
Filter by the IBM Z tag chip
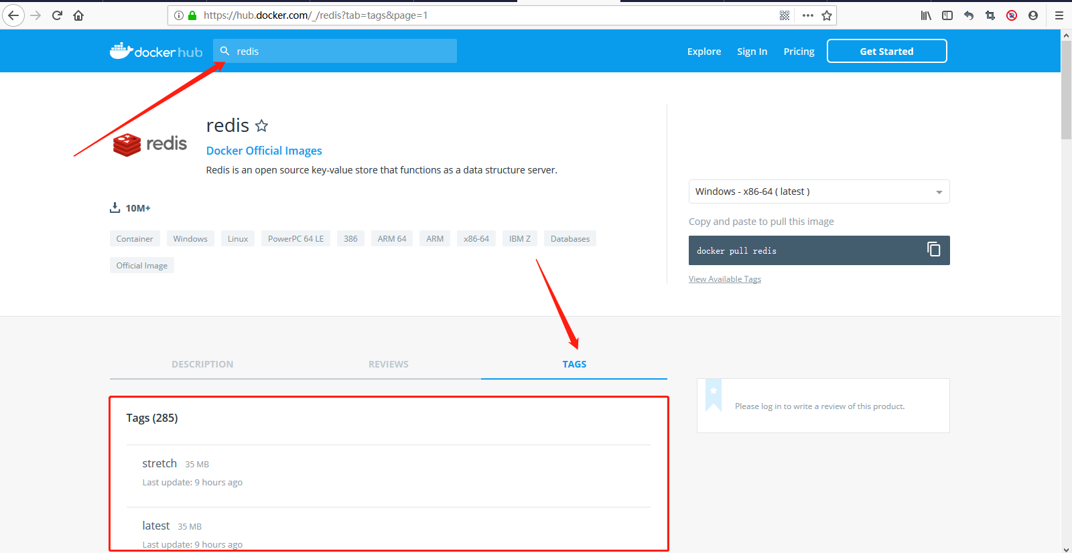pos(520,238)
